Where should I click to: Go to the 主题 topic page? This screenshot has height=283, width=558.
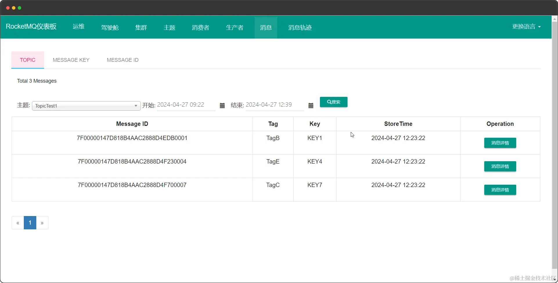170,28
